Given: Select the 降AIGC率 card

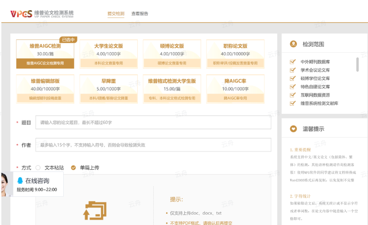Looking at the screenshot, I should click(x=235, y=89).
